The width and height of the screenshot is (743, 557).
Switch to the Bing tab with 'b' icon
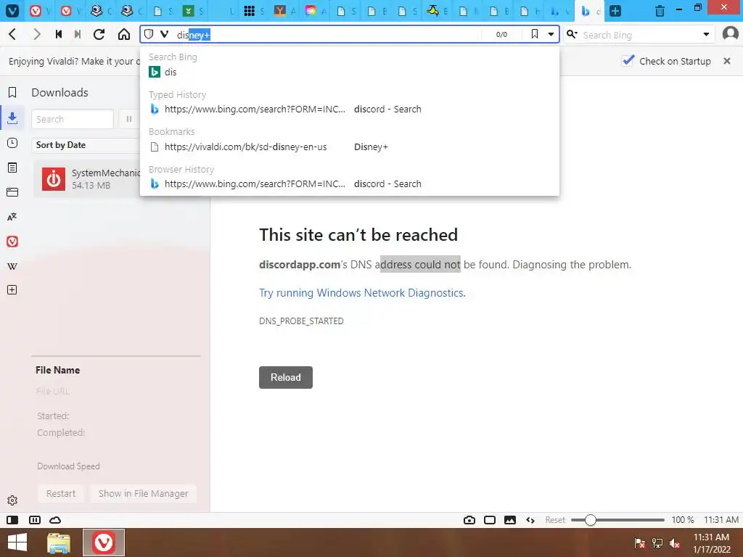[589, 10]
